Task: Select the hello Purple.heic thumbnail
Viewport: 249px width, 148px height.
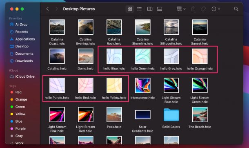Action: pos(57,85)
